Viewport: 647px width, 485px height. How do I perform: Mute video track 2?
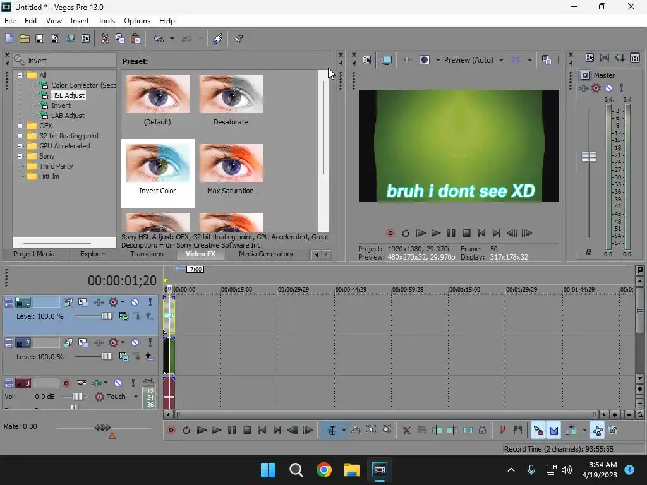[135, 343]
